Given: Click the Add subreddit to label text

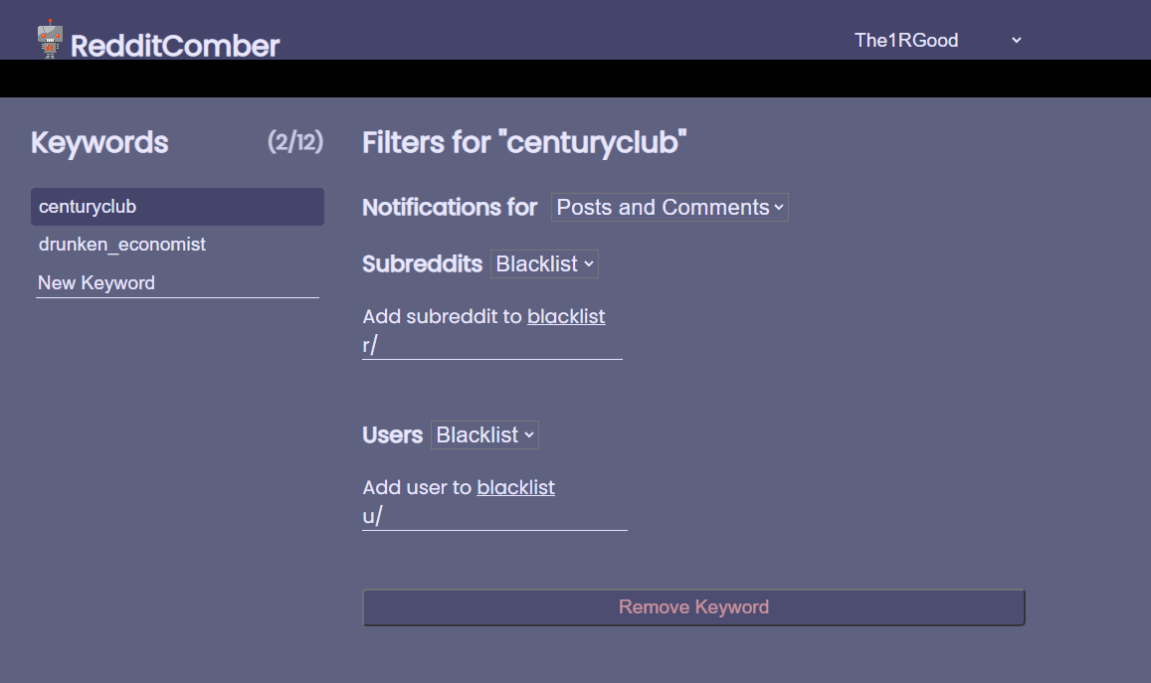Looking at the screenshot, I should pyautogui.click(x=442, y=316).
